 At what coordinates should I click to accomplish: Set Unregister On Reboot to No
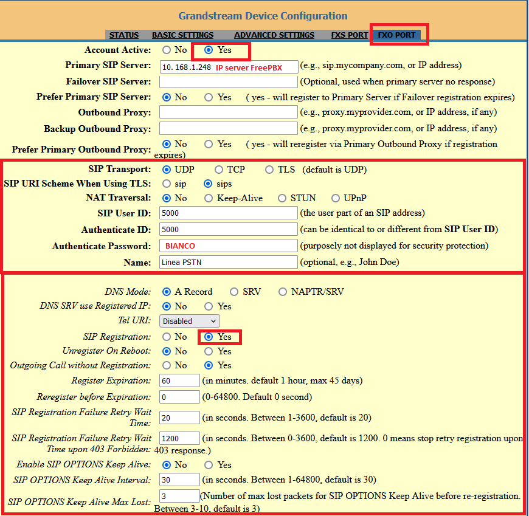click(167, 351)
